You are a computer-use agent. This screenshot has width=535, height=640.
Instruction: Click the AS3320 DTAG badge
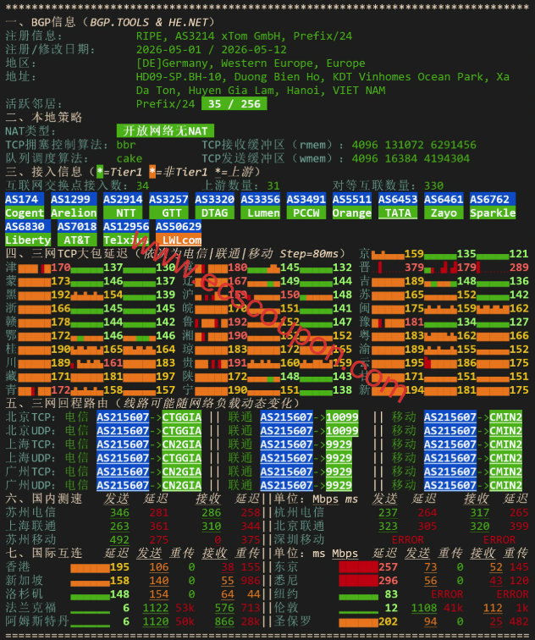tap(214, 206)
